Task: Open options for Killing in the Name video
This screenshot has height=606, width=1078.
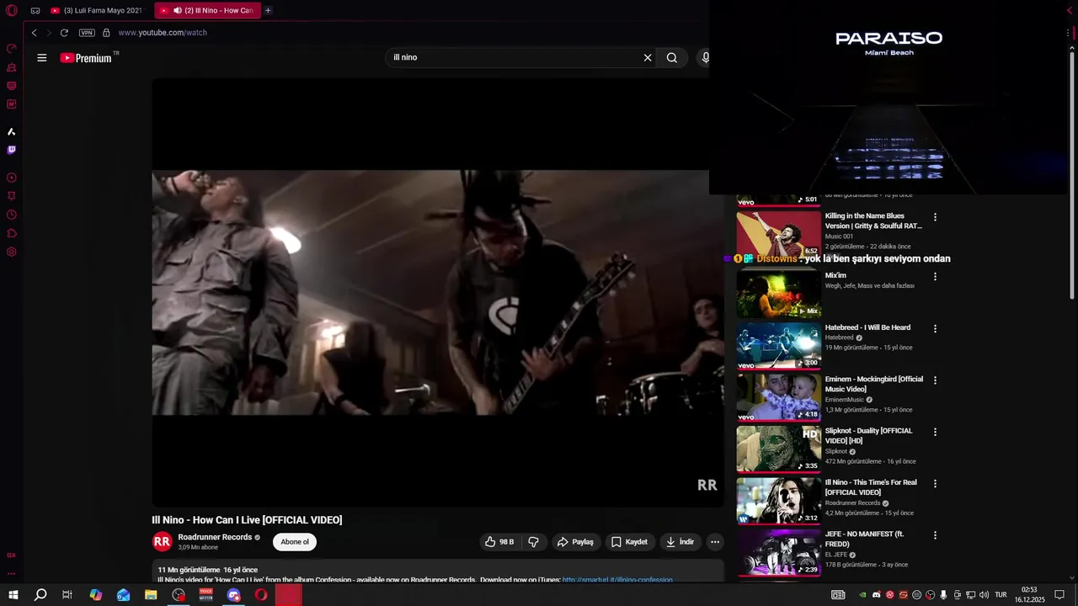Action: click(x=935, y=217)
